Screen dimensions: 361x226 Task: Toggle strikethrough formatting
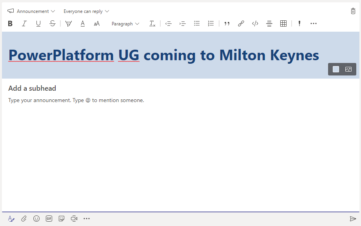coord(53,23)
